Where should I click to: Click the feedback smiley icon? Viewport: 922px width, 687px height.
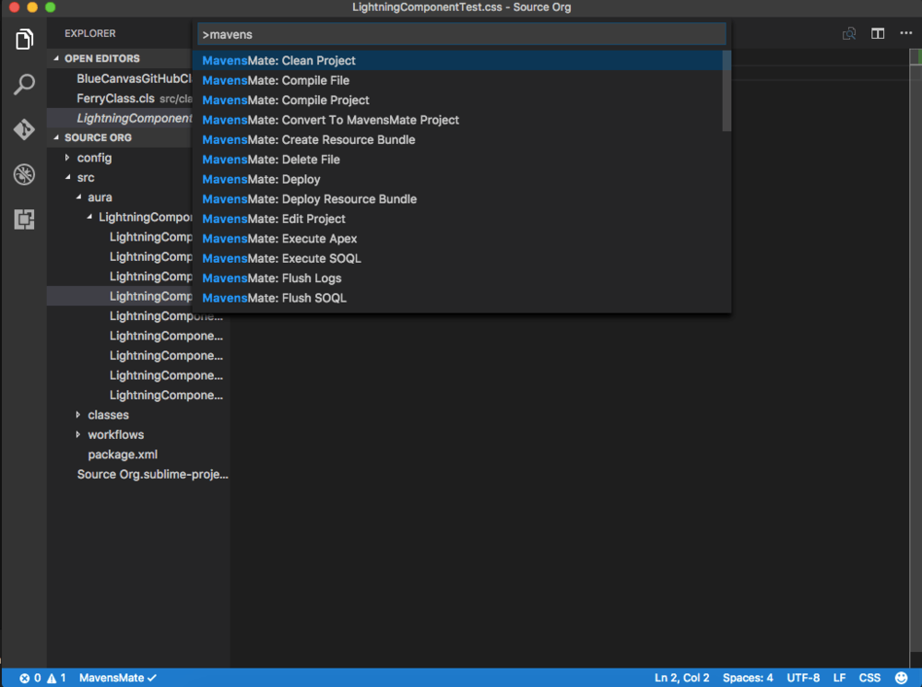(x=902, y=678)
